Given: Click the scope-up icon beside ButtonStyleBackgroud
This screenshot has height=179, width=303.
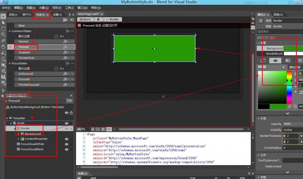Looking at the screenshot, I should tap(7, 107).
